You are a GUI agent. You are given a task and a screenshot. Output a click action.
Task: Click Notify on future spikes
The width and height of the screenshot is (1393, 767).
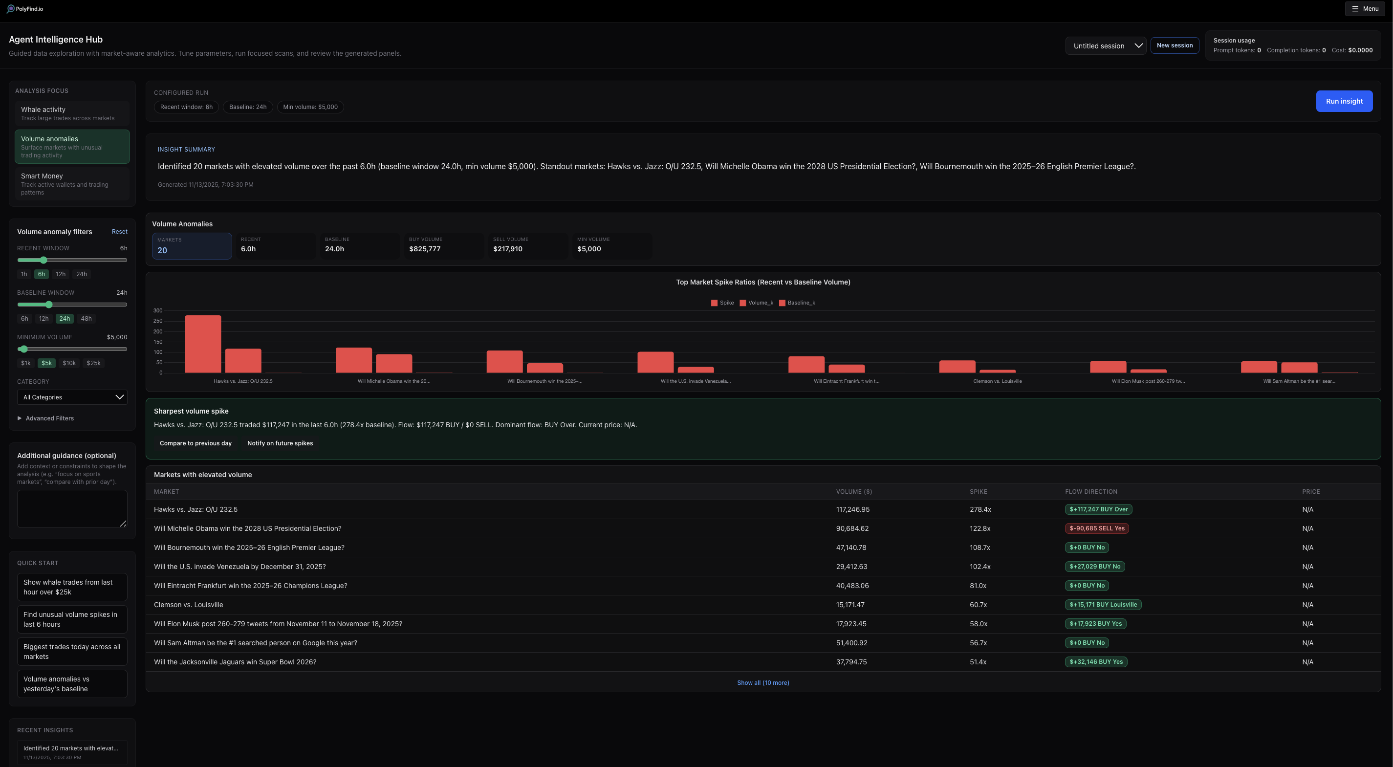280,443
